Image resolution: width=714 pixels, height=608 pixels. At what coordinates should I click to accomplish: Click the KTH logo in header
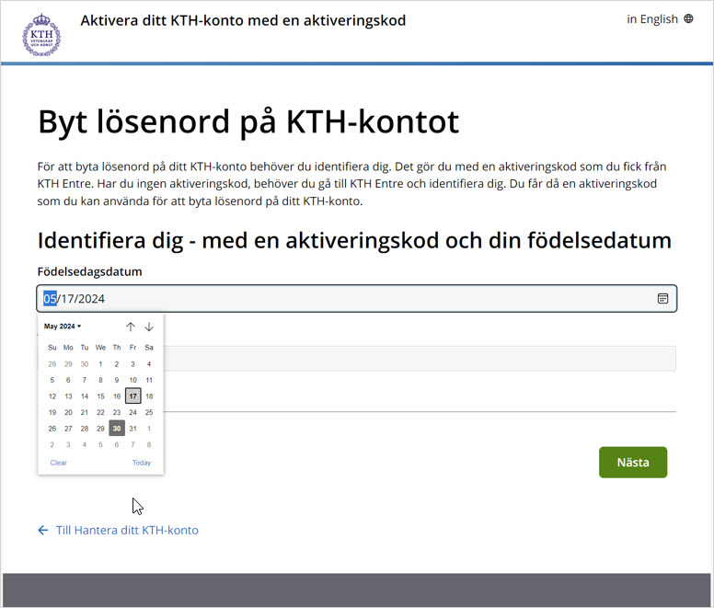point(41,35)
